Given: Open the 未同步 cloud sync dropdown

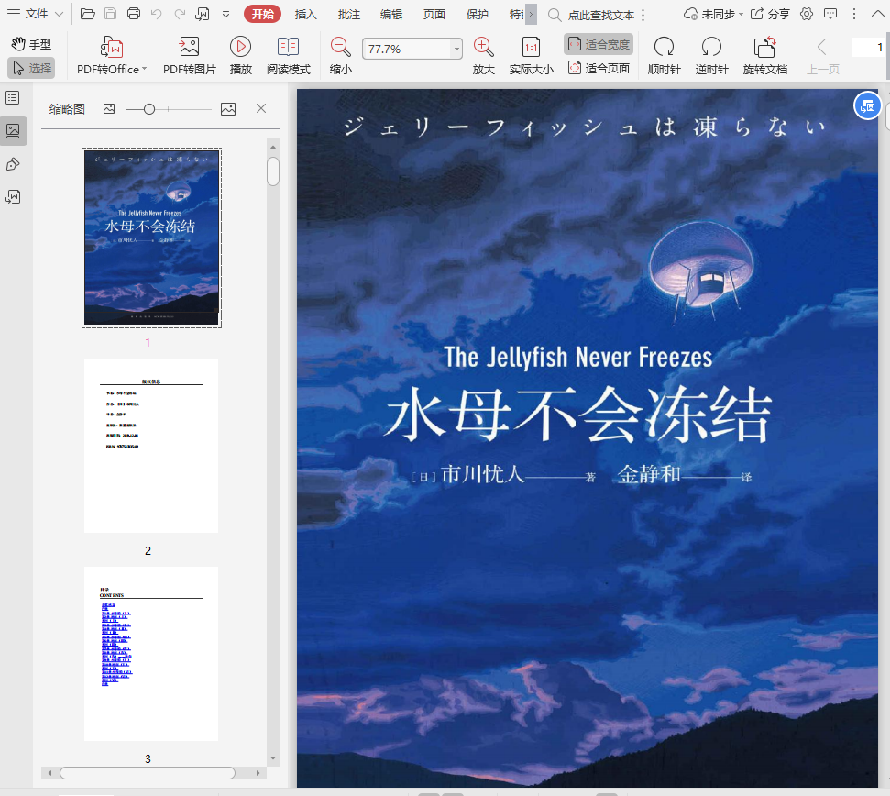Looking at the screenshot, I should click(x=713, y=14).
